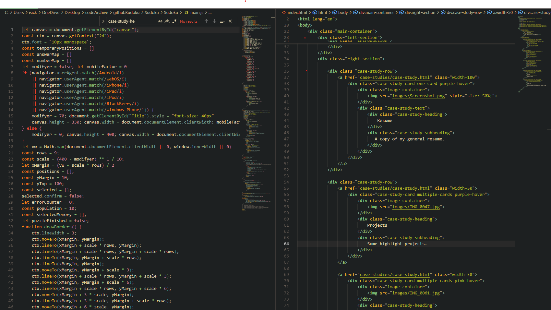Image resolution: width=551 pixels, height=310 pixels.
Task: Follow case-study.html link on line 69
Action: click(x=395, y=274)
